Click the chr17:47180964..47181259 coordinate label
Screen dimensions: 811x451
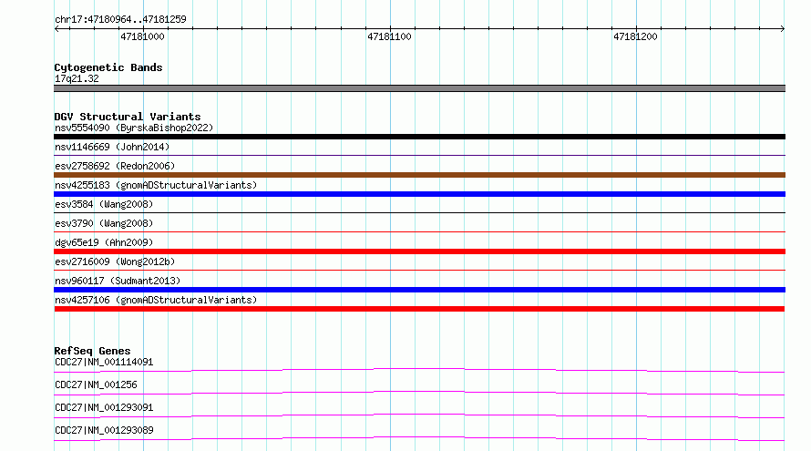(x=120, y=20)
